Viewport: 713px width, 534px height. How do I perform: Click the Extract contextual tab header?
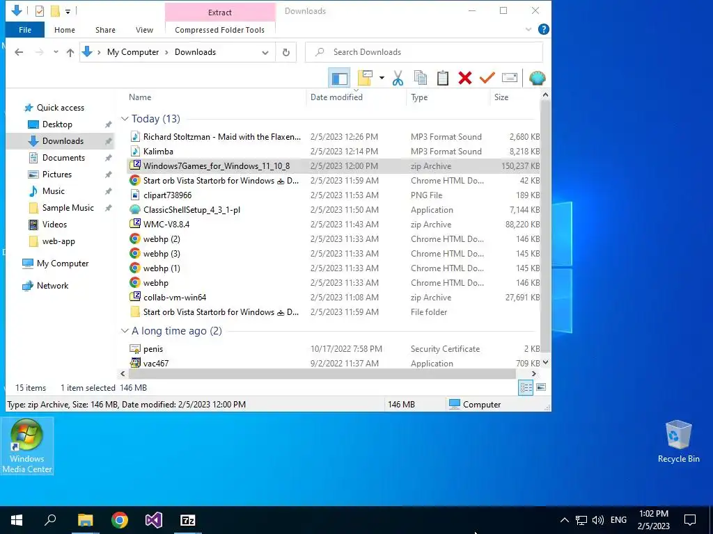click(219, 13)
